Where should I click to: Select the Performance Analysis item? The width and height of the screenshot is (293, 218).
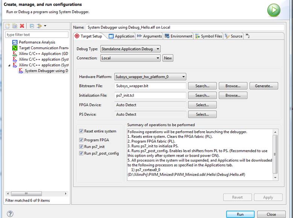[37, 42]
